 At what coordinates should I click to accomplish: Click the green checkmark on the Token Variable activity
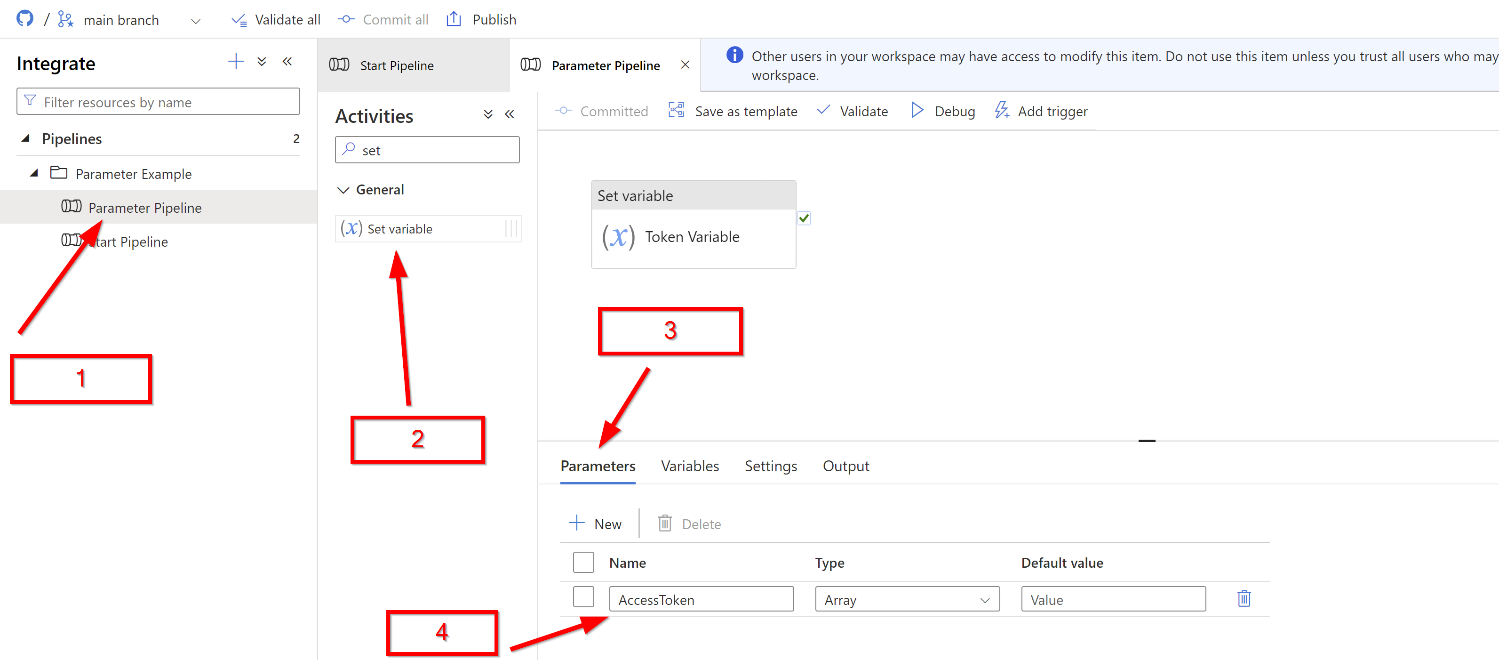[x=804, y=218]
